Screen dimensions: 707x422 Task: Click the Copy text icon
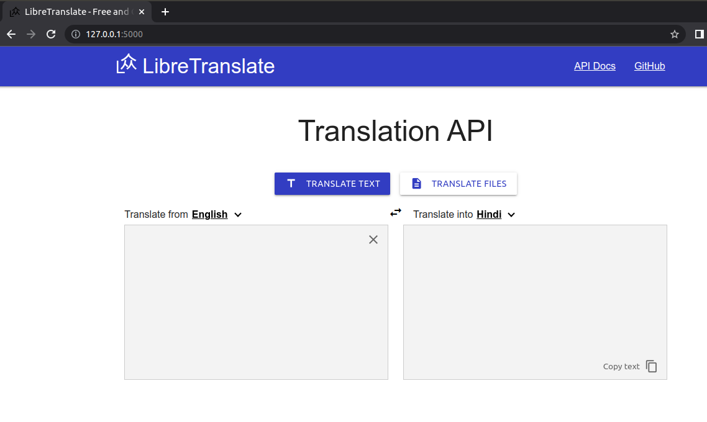[651, 366]
